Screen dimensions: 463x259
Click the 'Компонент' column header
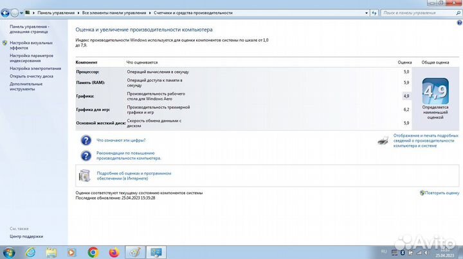point(86,62)
